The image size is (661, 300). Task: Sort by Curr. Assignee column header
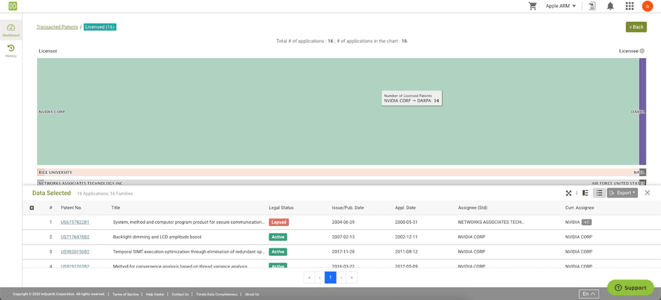pyautogui.click(x=578, y=207)
